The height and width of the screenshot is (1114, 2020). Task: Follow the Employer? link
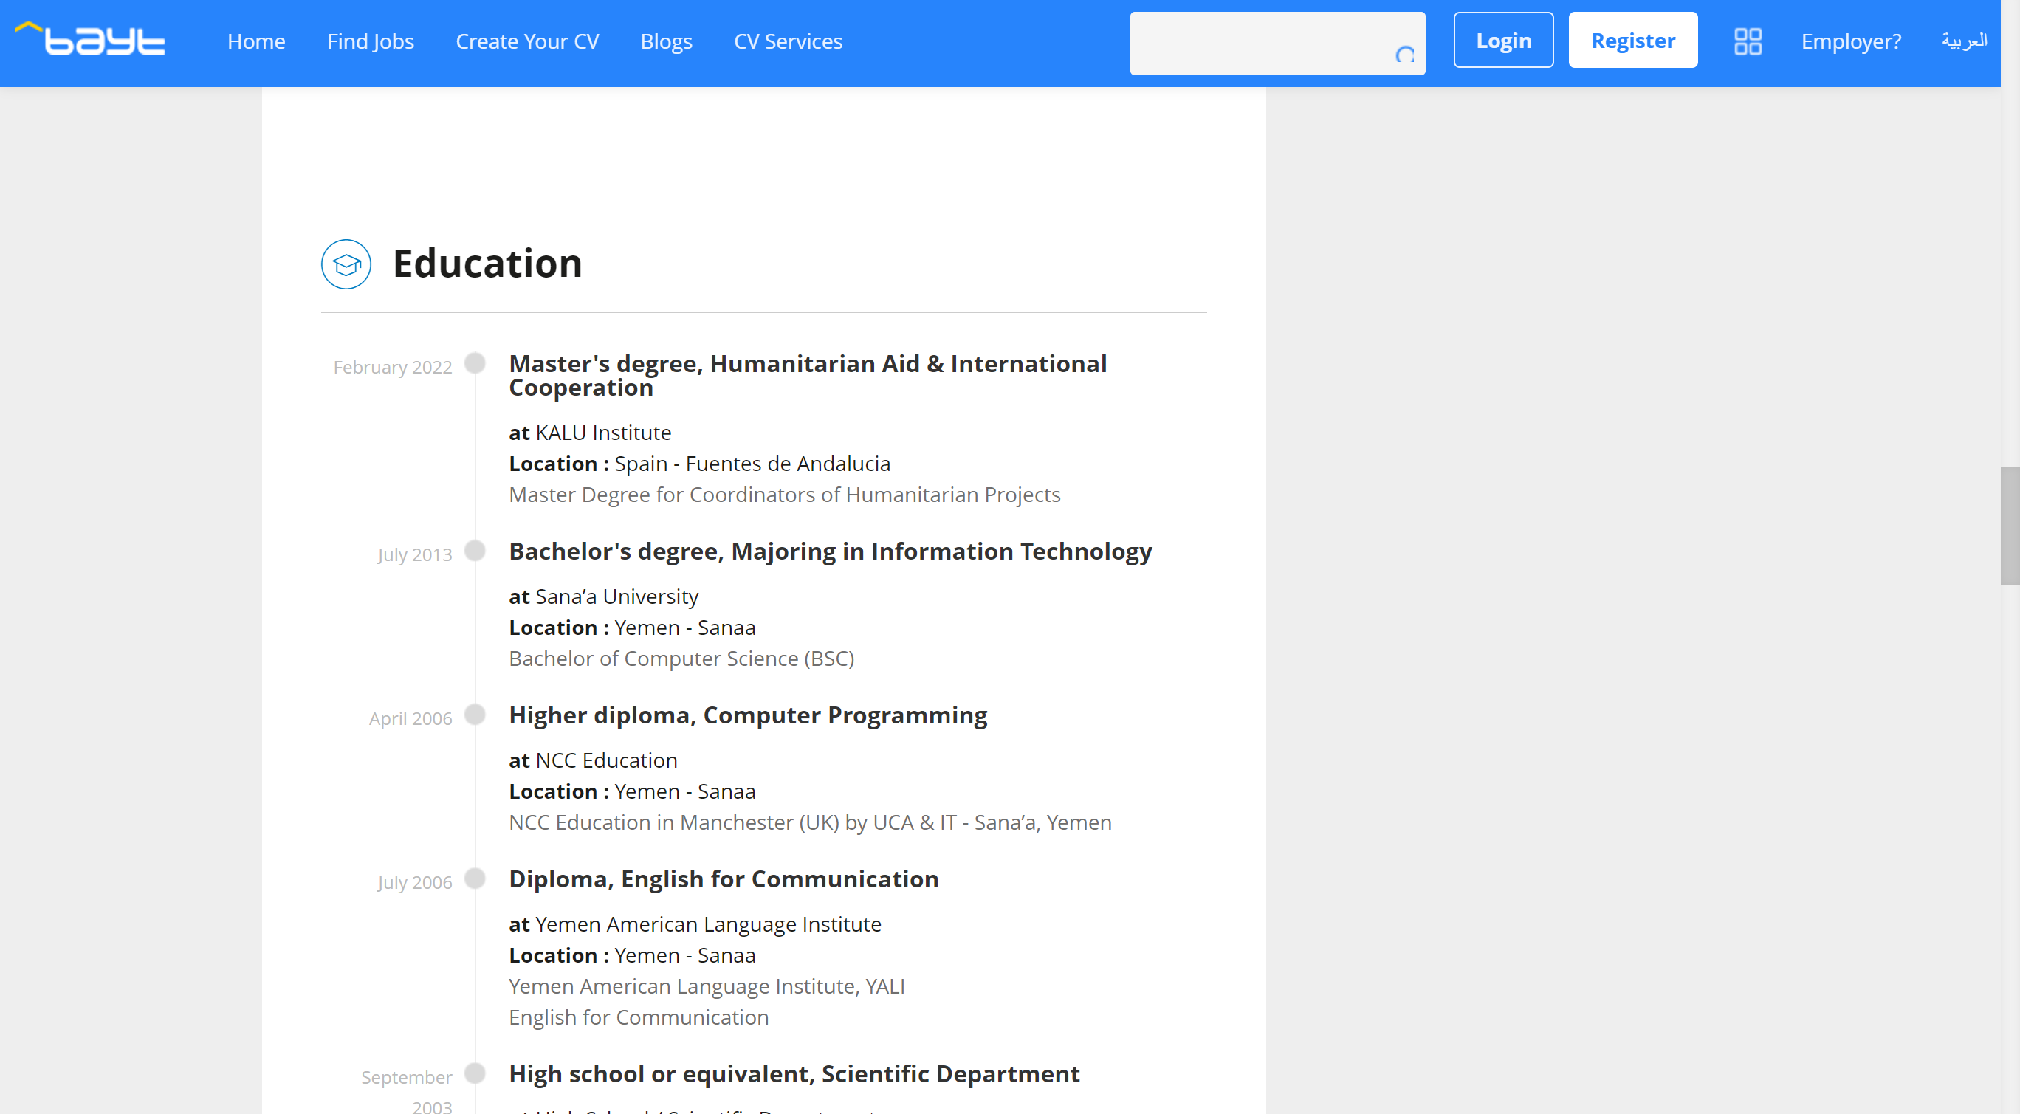coord(1851,41)
